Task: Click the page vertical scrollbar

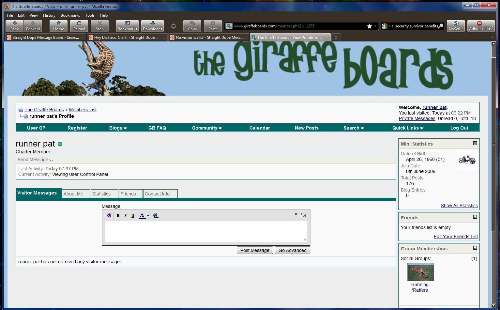Action: click(493, 175)
